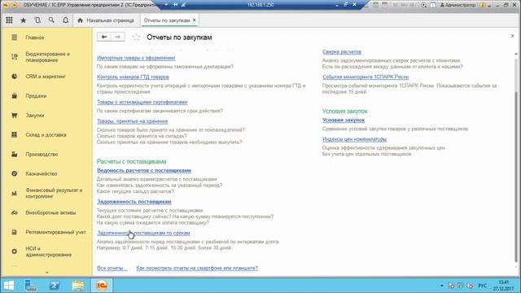Expand sidebar sections with the down arrow
Viewport: 521px width, 293px height.
click(x=47, y=273)
